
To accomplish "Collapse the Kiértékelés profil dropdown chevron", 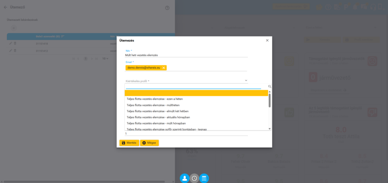I will tap(246, 80).
